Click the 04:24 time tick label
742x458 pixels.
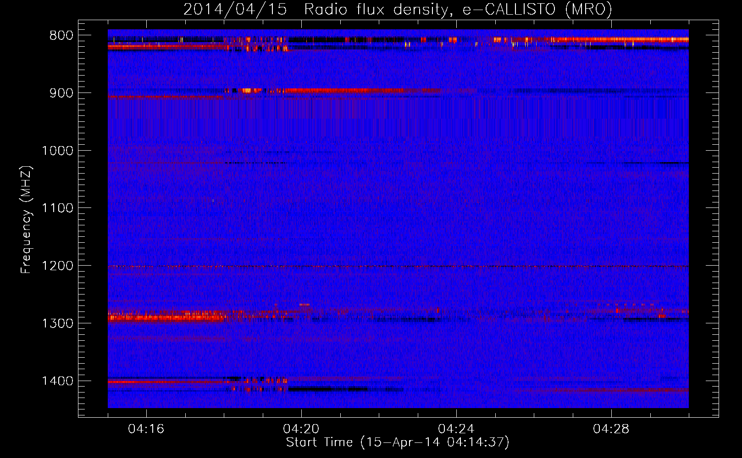click(456, 429)
